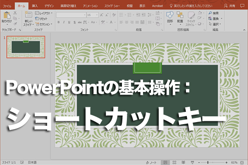This screenshot has height=165, width=248.
Task: Open the Replace (置換) dropdown arrow
Action: pyautogui.click(x=222, y=19)
